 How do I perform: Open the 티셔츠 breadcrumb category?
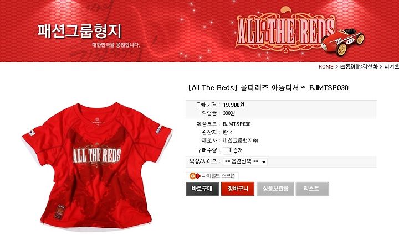click(391, 67)
